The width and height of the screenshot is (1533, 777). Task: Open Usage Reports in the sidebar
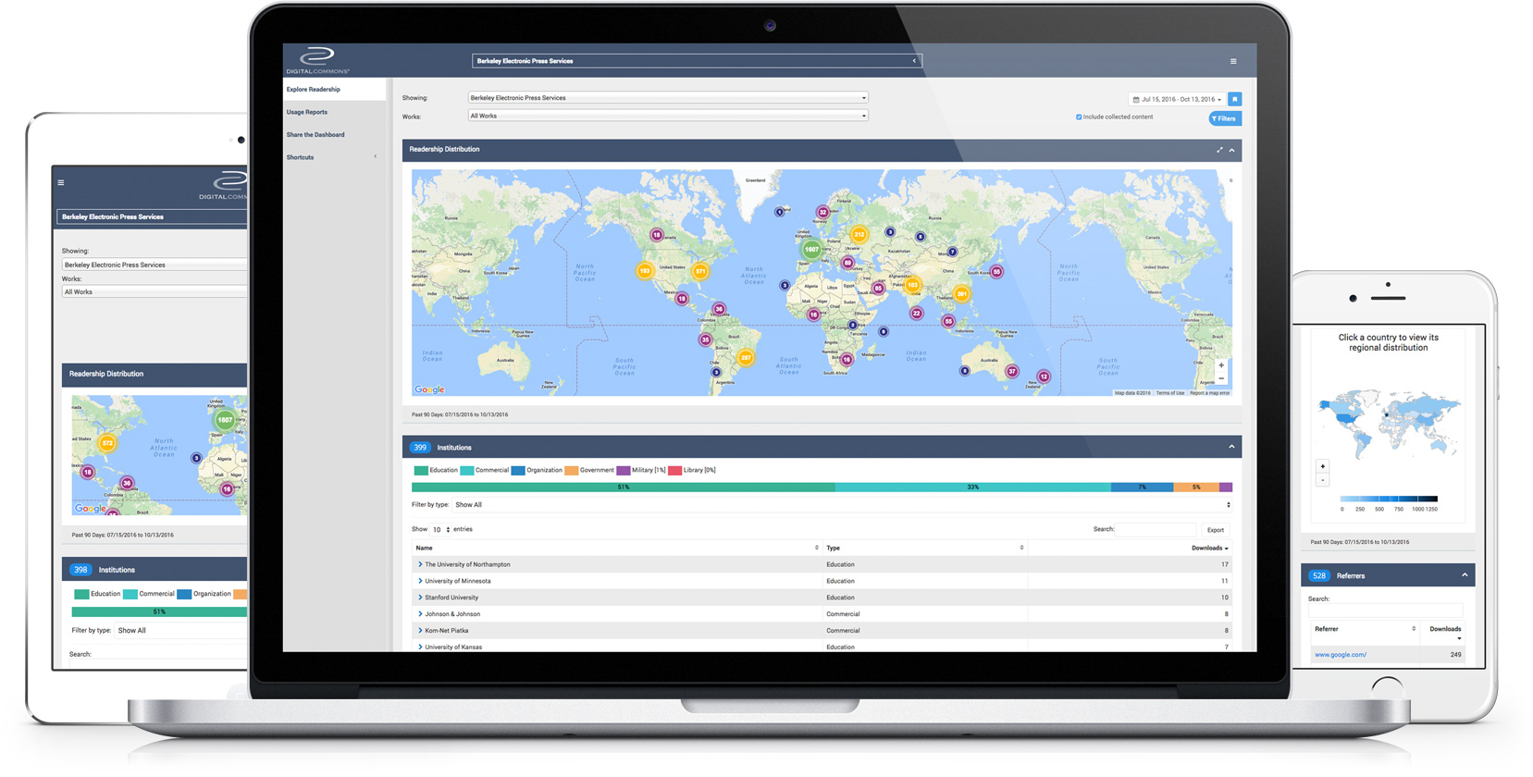point(307,112)
